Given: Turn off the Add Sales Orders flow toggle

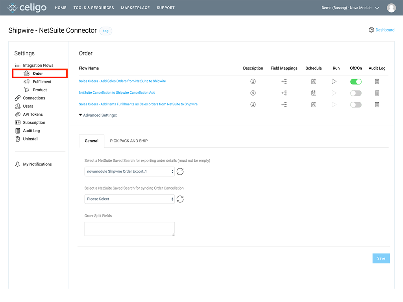Looking at the screenshot, I should coord(356,82).
